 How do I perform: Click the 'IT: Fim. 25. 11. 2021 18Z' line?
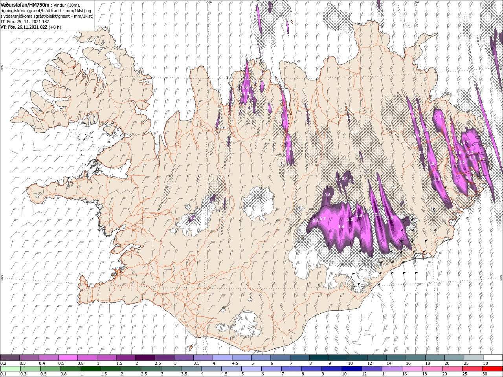[25, 22]
